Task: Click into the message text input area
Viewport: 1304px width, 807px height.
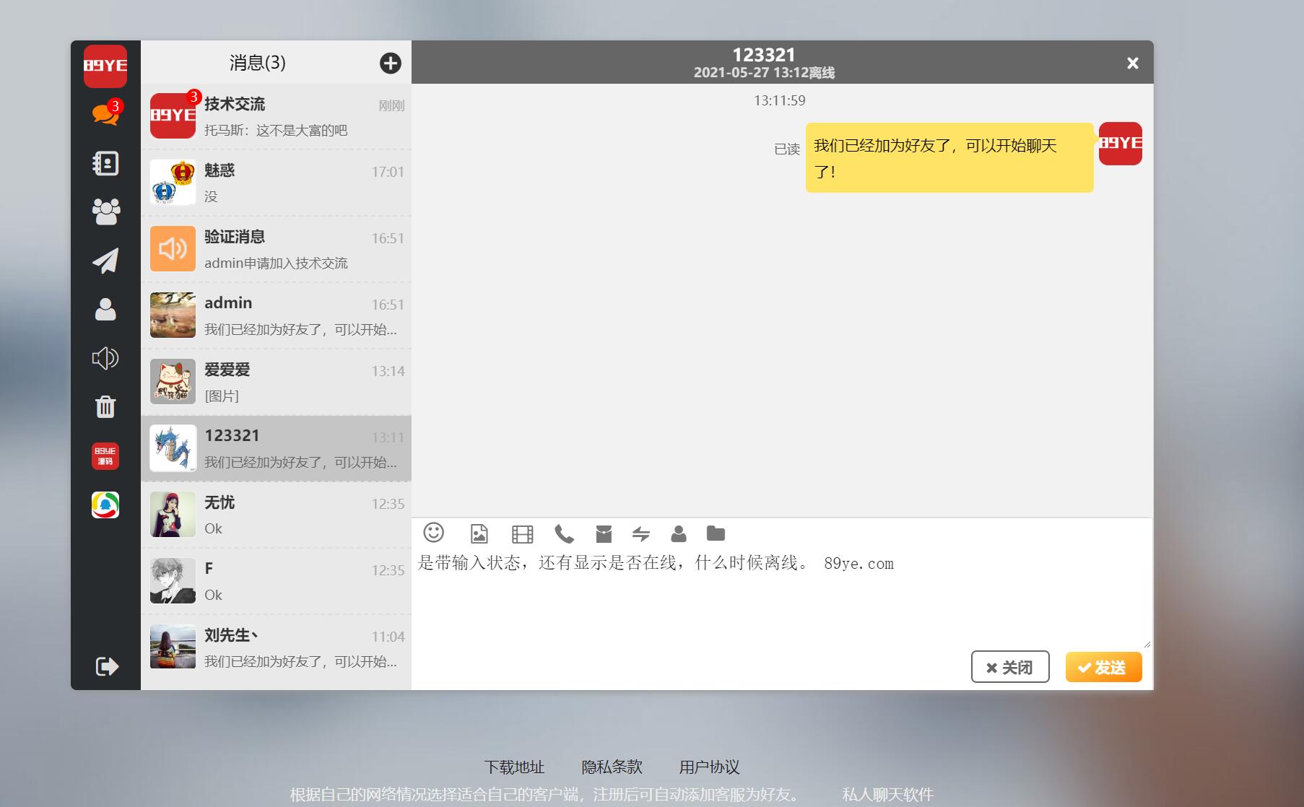Action: click(x=780, y=599)
